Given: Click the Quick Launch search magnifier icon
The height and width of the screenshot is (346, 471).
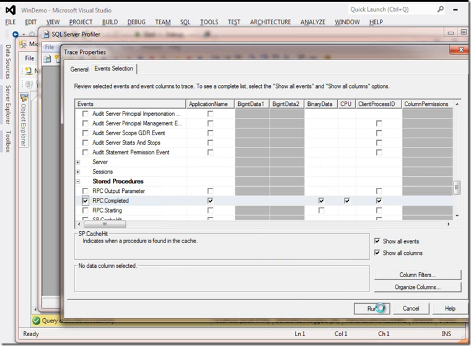Looking at the screenshot, I should 441,9.
